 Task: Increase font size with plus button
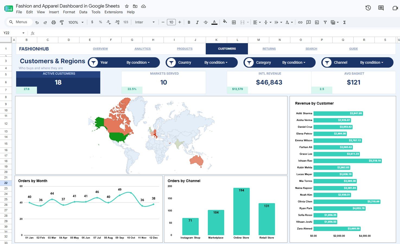[x=180, y=22]
